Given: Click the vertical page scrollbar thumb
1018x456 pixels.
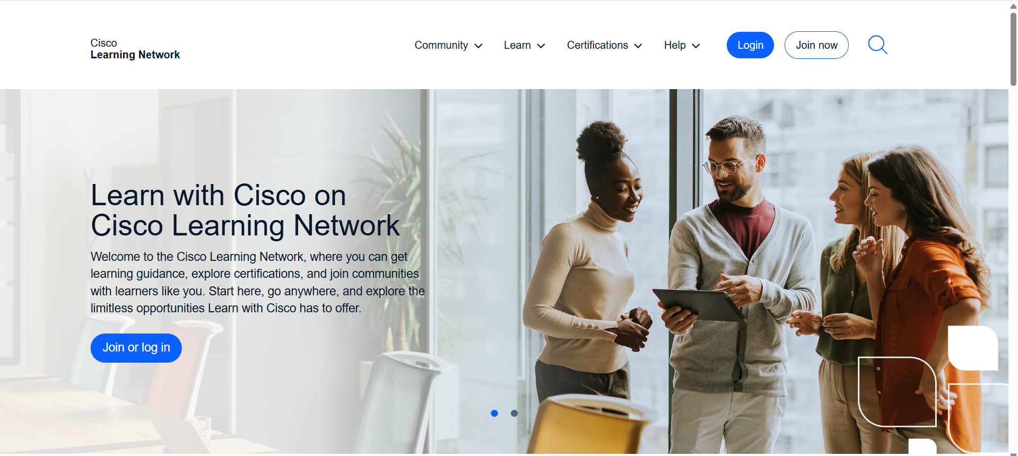Looking at the screenshot, I should [x=1013, y=49].
